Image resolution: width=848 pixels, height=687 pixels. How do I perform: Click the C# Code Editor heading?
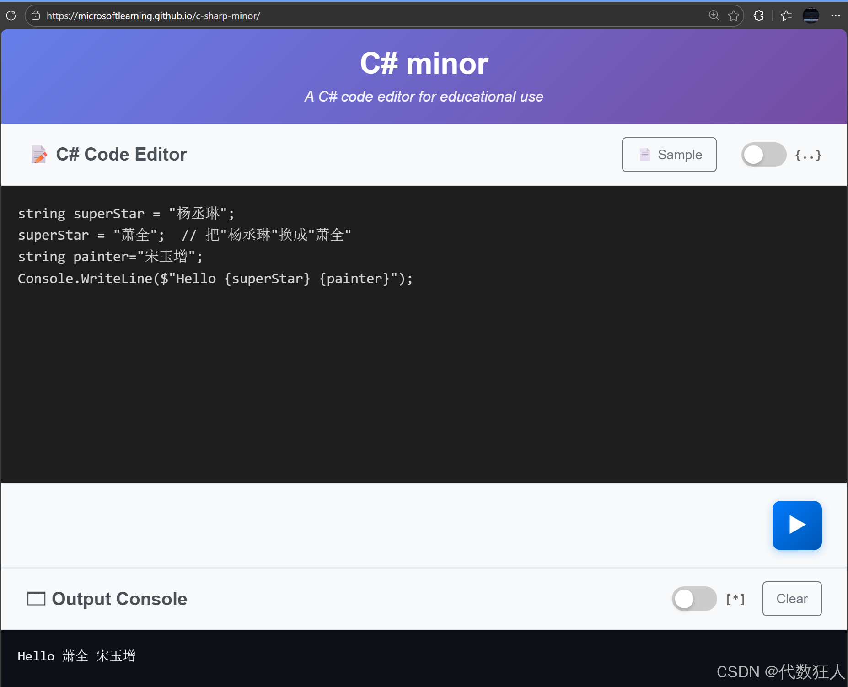point(121,155)
